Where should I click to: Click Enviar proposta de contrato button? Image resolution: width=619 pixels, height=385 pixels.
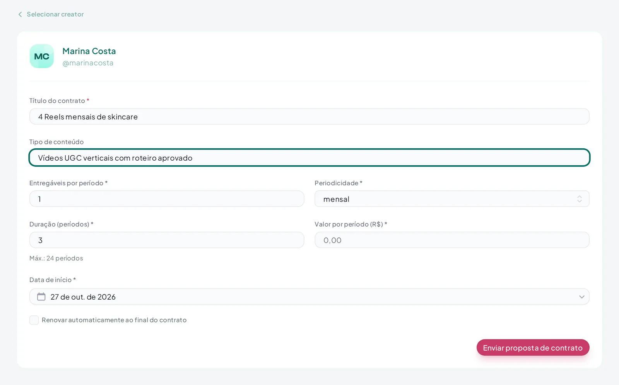pyautogui.click(x=533, y=348)
